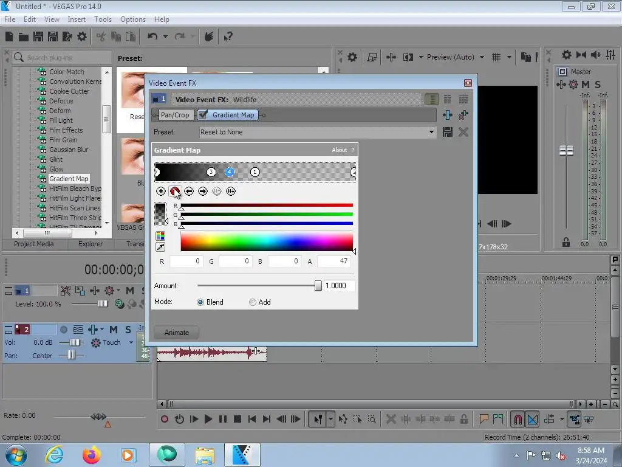Viewport: 622px width, 467px height.
Task: Open video preview project properties gear
Action: [352, 57]
